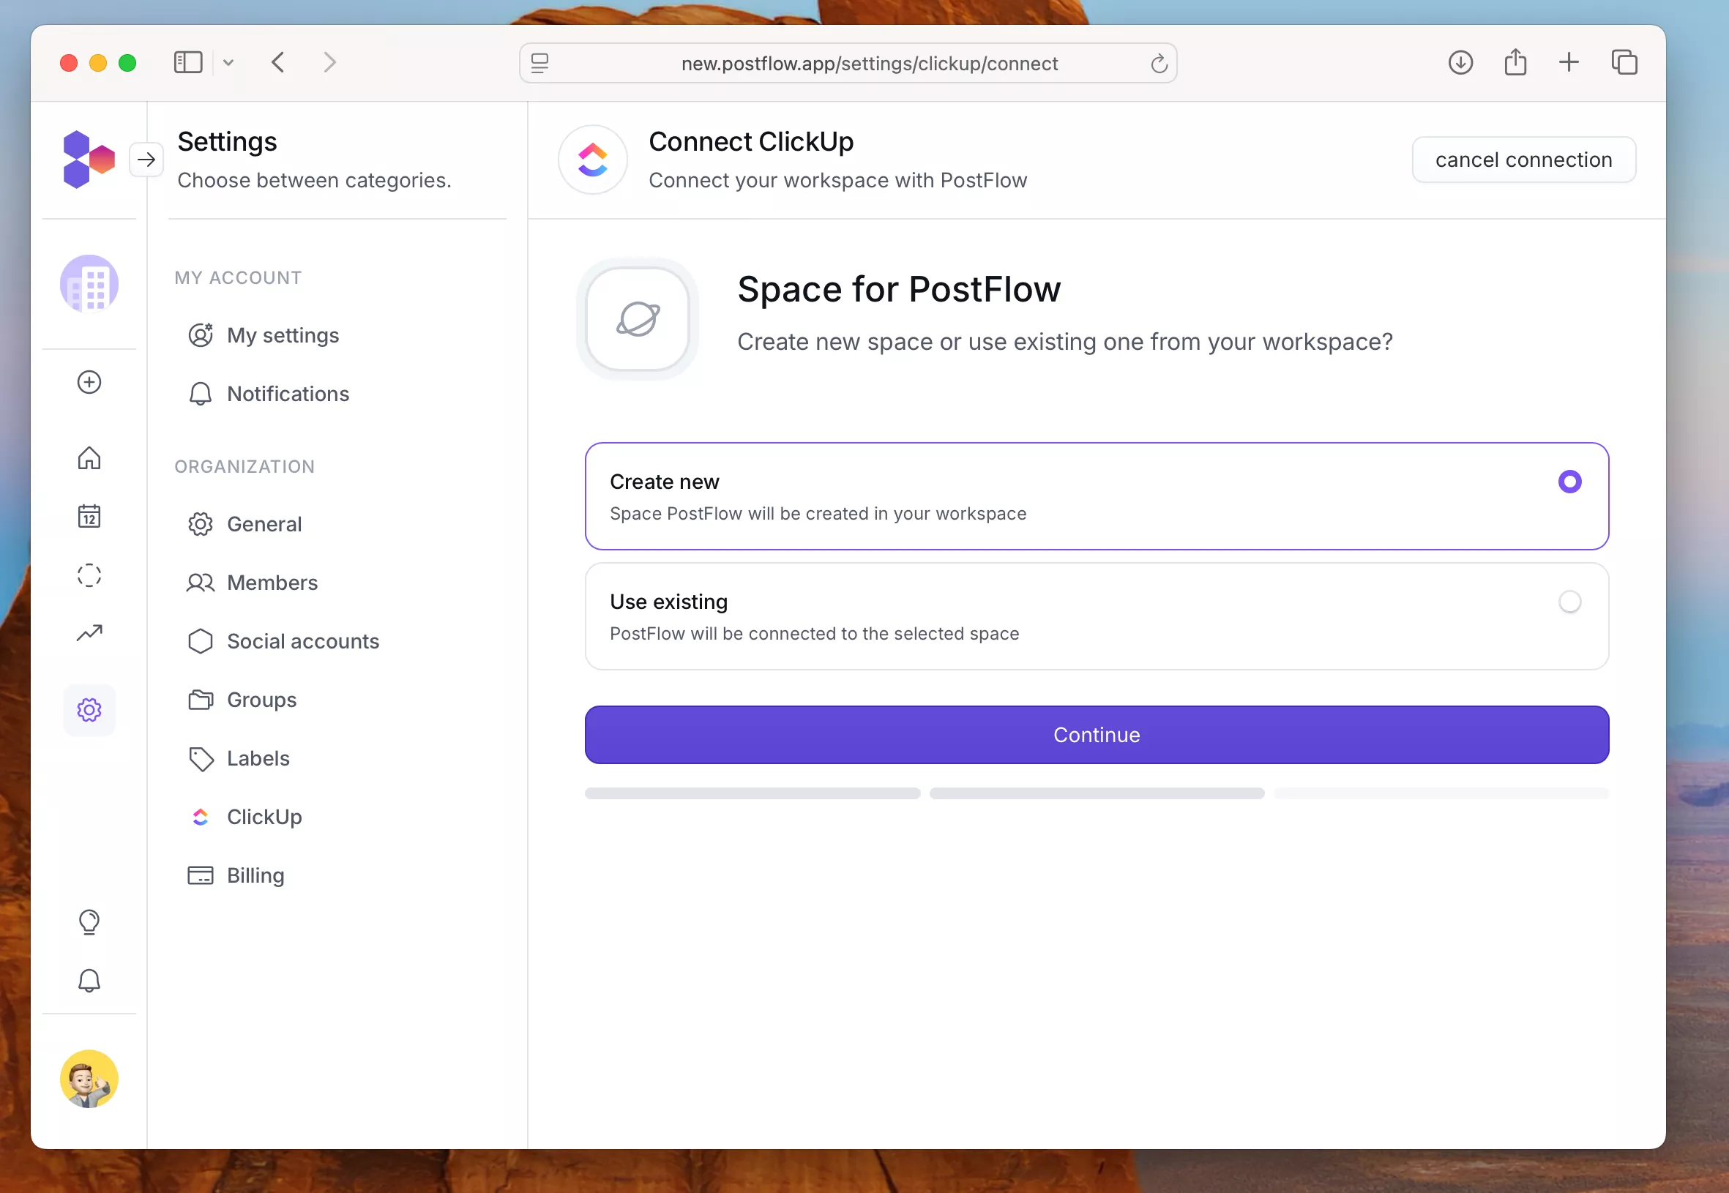
Task: Click the ClickUp logo in header
Action: [x=593, y=160]
